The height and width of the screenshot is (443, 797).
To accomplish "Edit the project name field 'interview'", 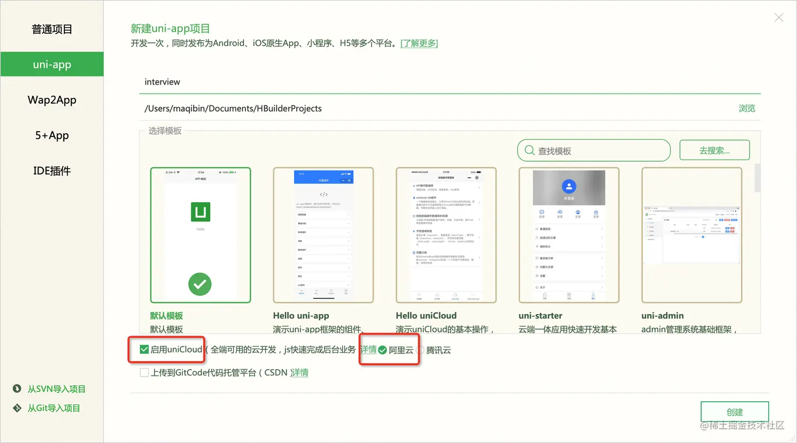I will 450,82.
